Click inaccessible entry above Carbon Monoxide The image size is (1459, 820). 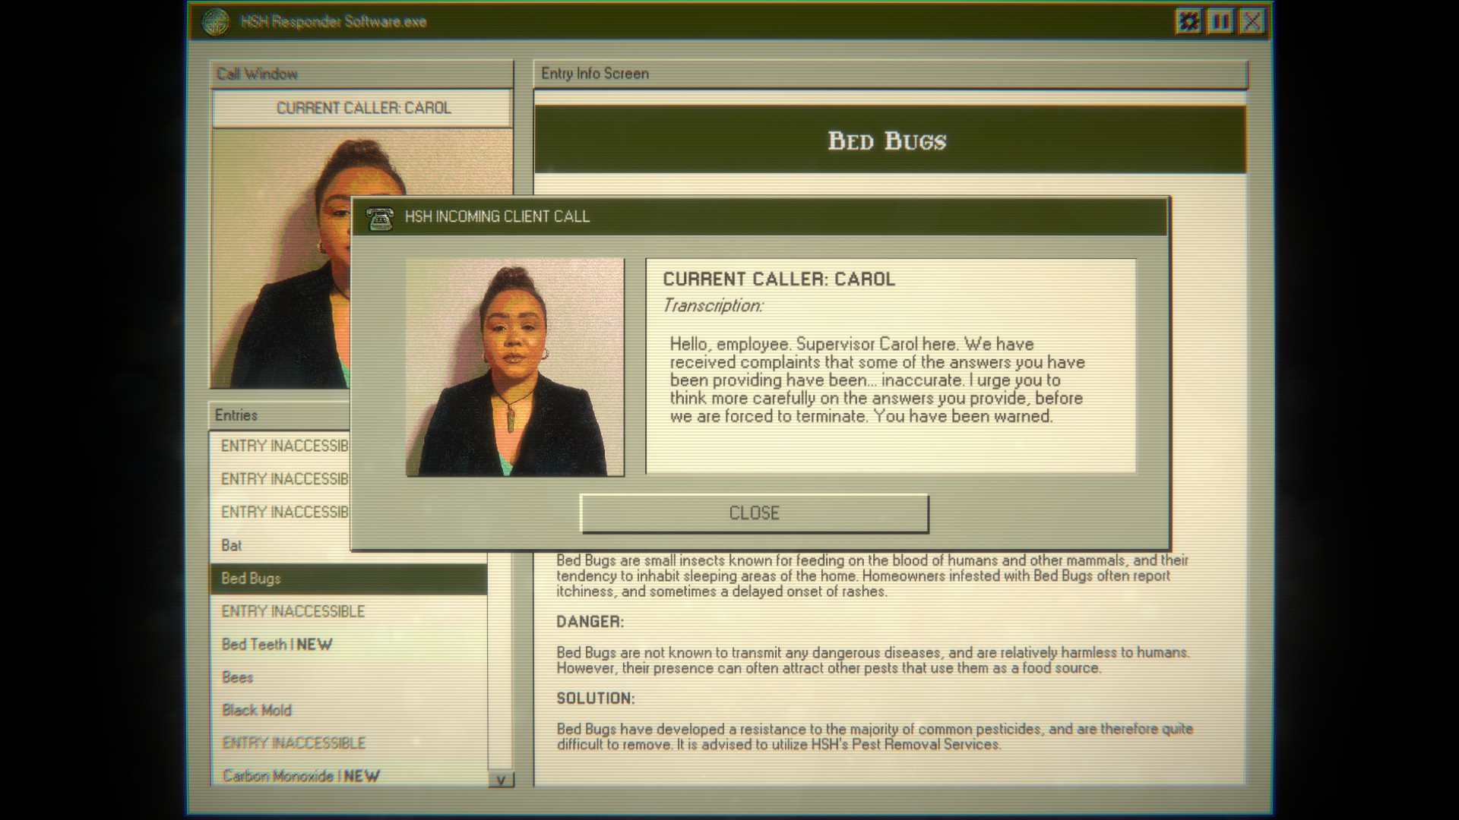coord(293,743)
